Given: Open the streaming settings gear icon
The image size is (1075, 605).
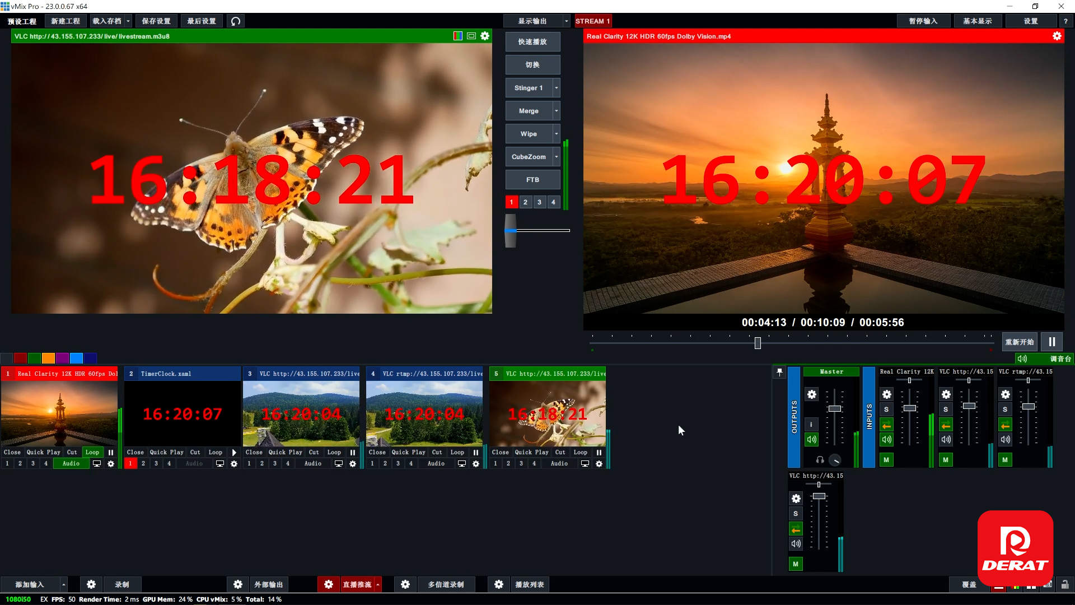Looking at the screenshot, I should pos(329,584).
